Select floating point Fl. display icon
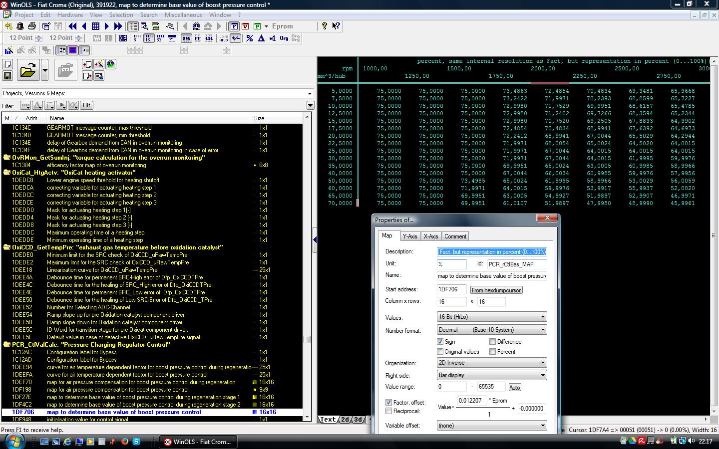Viewport: 719px width, 449px height. (172, 38)
